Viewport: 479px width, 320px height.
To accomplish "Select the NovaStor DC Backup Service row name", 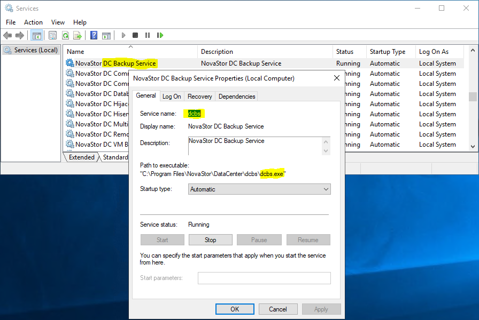I will click(116, 63).
